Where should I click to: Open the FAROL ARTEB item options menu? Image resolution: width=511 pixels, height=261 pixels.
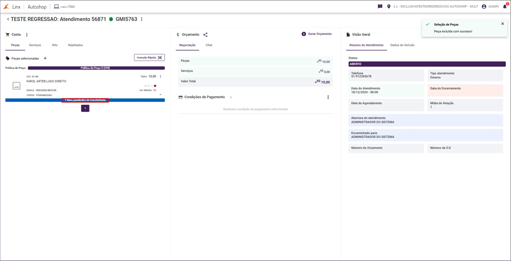(x=161, y=77)
